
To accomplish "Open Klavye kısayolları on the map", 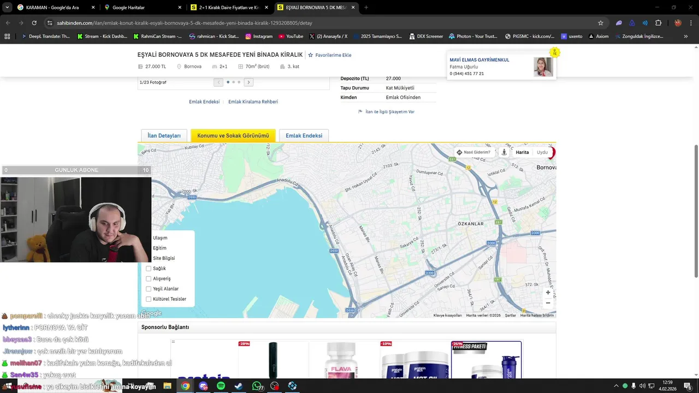I will 448,315.
